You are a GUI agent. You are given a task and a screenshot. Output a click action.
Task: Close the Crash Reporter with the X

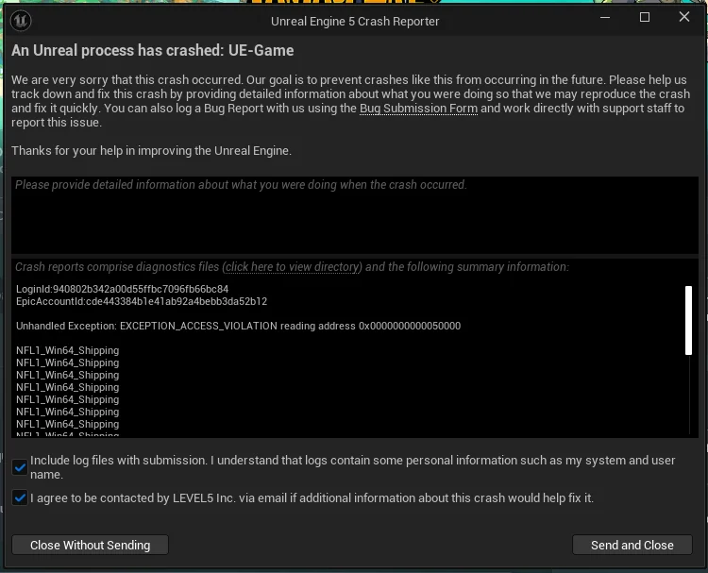(684, 17)
